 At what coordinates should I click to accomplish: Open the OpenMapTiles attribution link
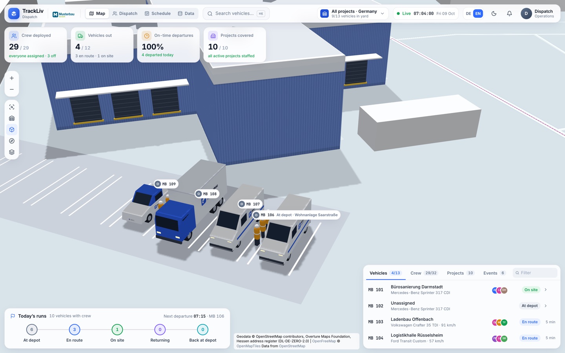pyautogui.click(x=249, y=346)
